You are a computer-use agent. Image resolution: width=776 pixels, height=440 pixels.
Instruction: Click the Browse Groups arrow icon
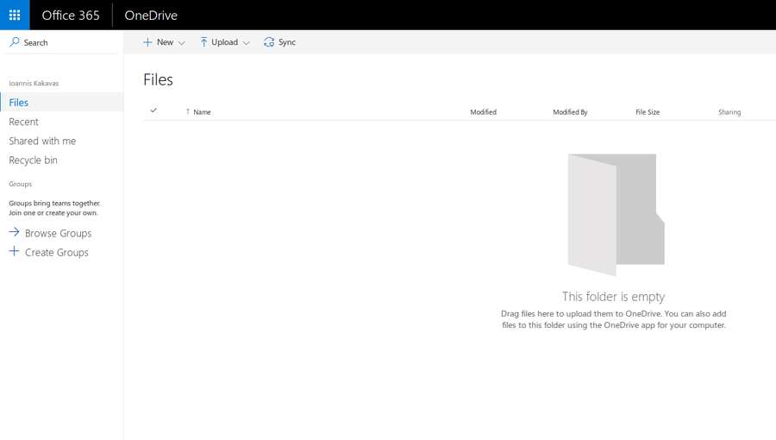14,233
